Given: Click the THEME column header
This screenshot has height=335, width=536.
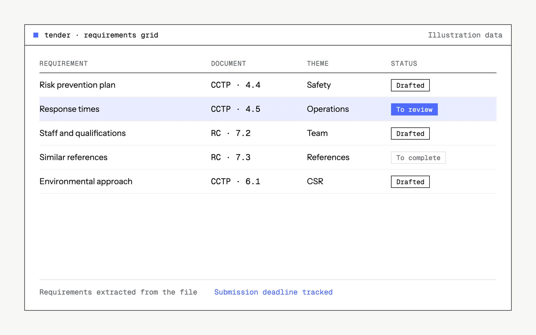Looking at the screenshot, I should tap(318, 64).
